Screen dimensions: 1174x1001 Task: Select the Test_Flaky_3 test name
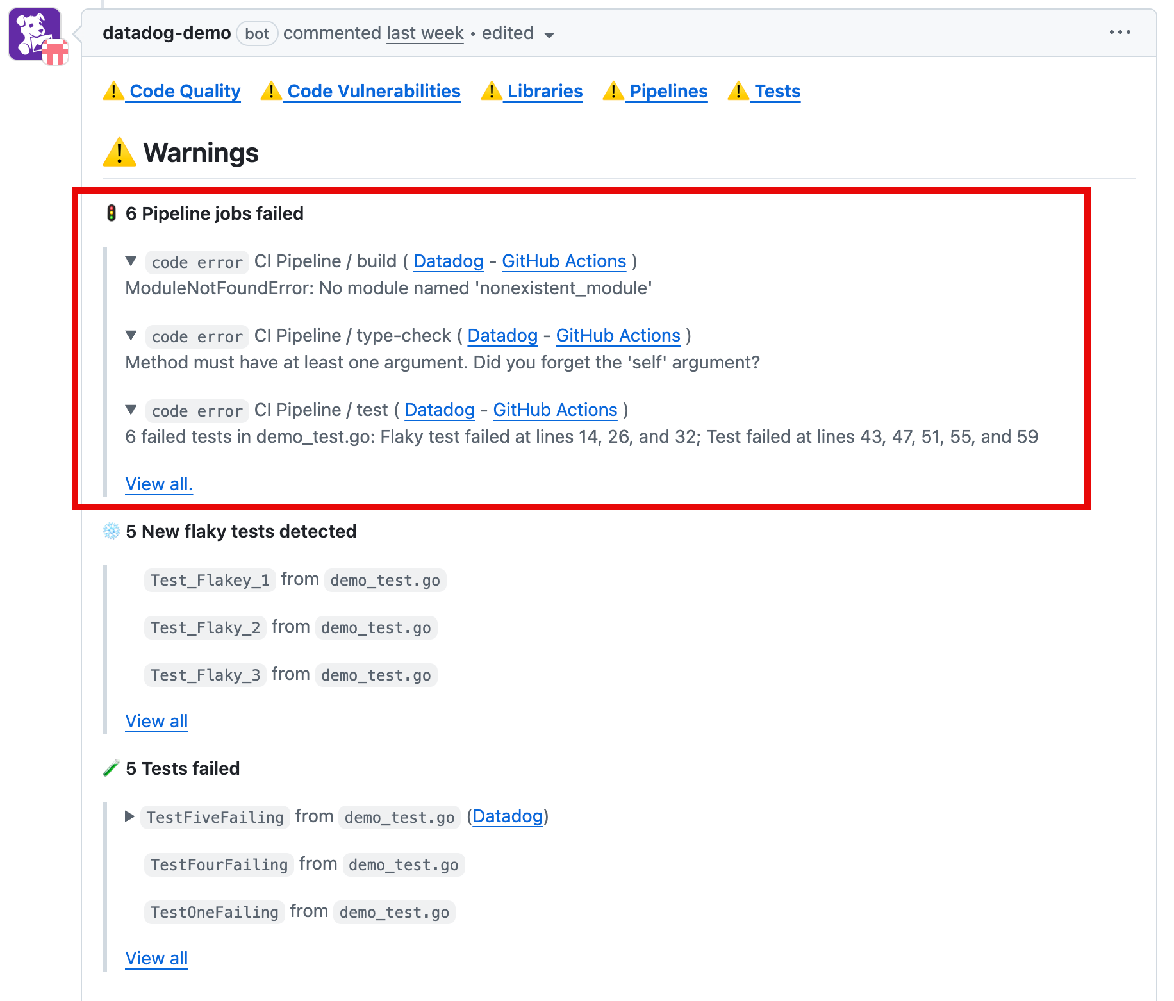206,675
